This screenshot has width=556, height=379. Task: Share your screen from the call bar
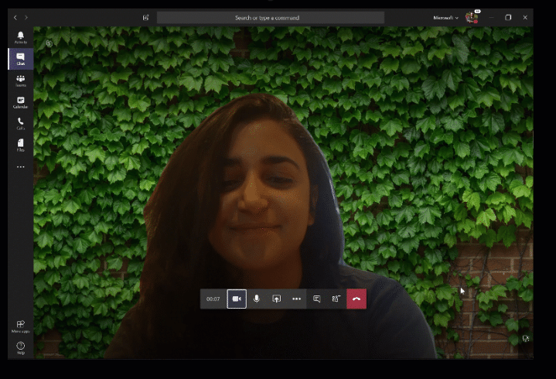[276, 299]
